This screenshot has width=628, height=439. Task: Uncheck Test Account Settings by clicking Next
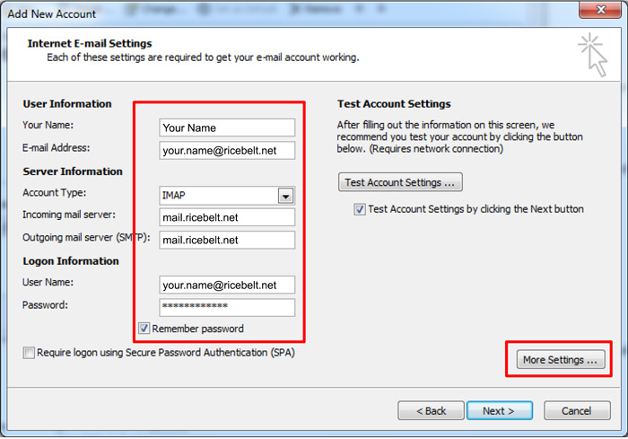360,209
